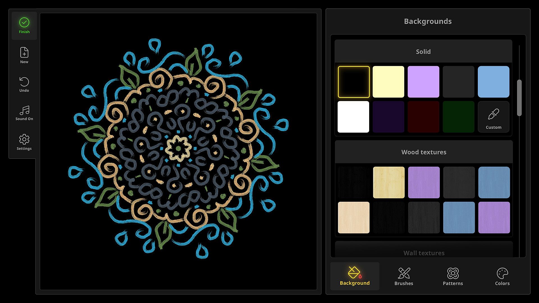The image size is (539, 303).
Task: Choose the dark green solid swatch
Action: (x=458, y=117)
